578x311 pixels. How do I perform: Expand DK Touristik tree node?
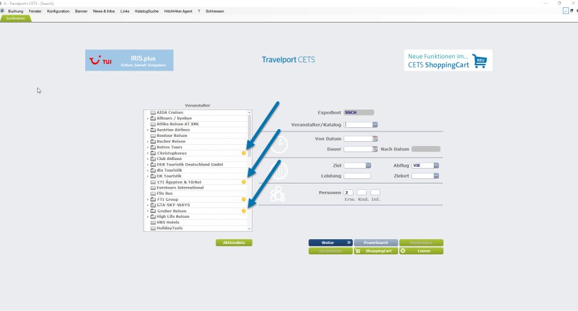pos(148,176)
